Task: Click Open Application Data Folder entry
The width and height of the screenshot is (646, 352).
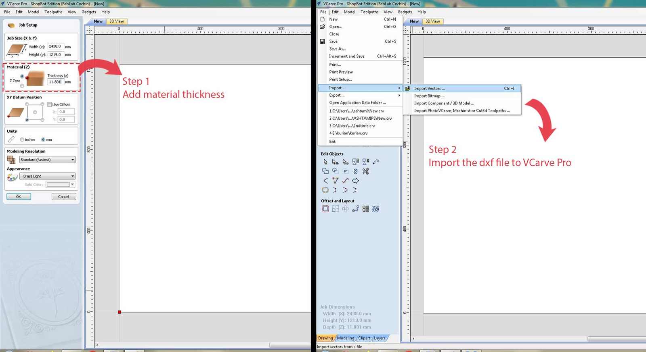Action: point(360,102)
